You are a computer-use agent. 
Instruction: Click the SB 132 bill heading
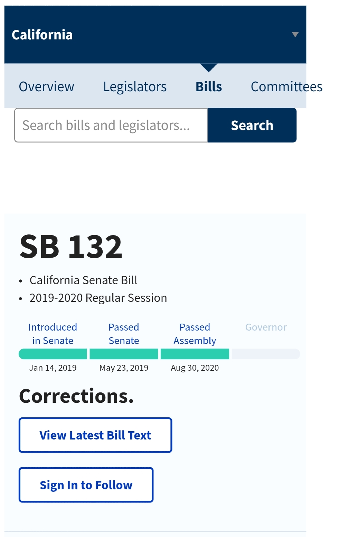tap(71, 247)
